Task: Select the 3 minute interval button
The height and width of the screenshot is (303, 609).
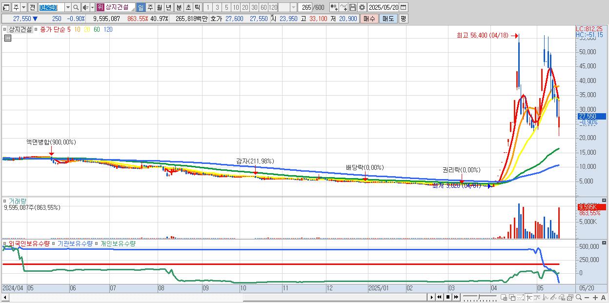Action: 217,7
